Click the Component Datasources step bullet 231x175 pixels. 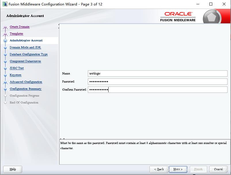pos(5,61)
